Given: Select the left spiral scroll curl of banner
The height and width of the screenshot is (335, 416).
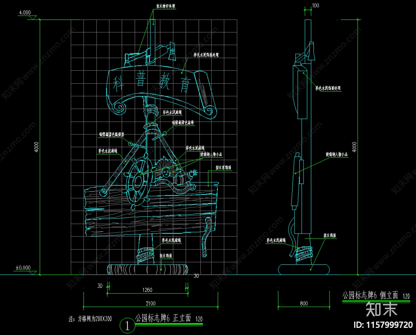Looking at the screenshot, I should coord(119,107).
